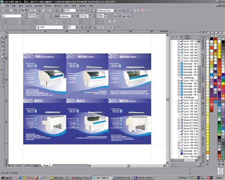The image size is (225, 180).
Task: Go to the first page with navigator arrow
Action: (10, 166)
